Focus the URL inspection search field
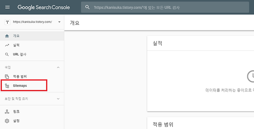 point(165,7)
